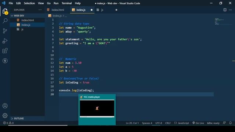Screen dimensions: 235x132
Task: Click the // Boolean(True or False) comment
Action: point(79,78)
